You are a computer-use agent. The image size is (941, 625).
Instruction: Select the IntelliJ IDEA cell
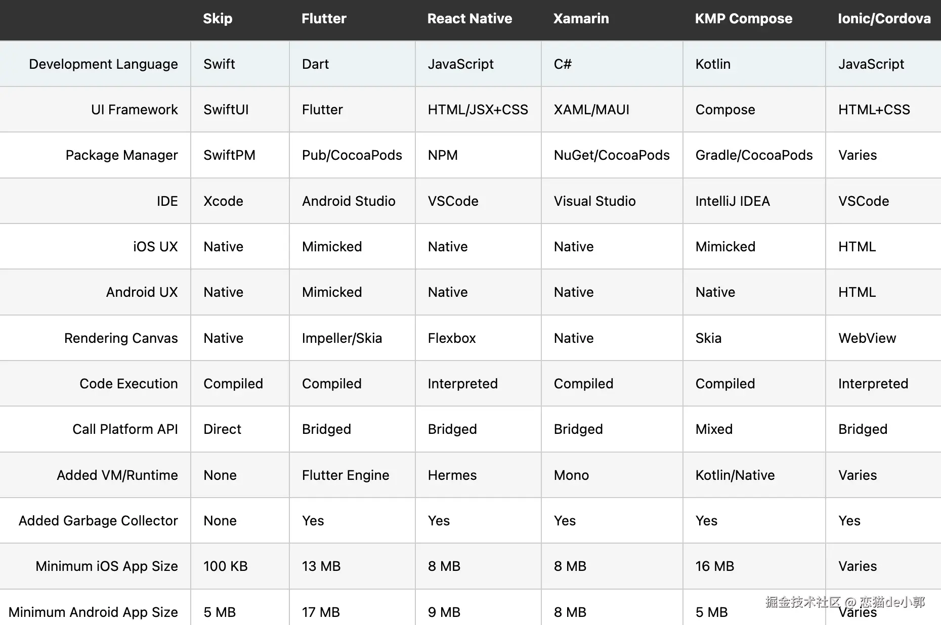coord(732,201)
